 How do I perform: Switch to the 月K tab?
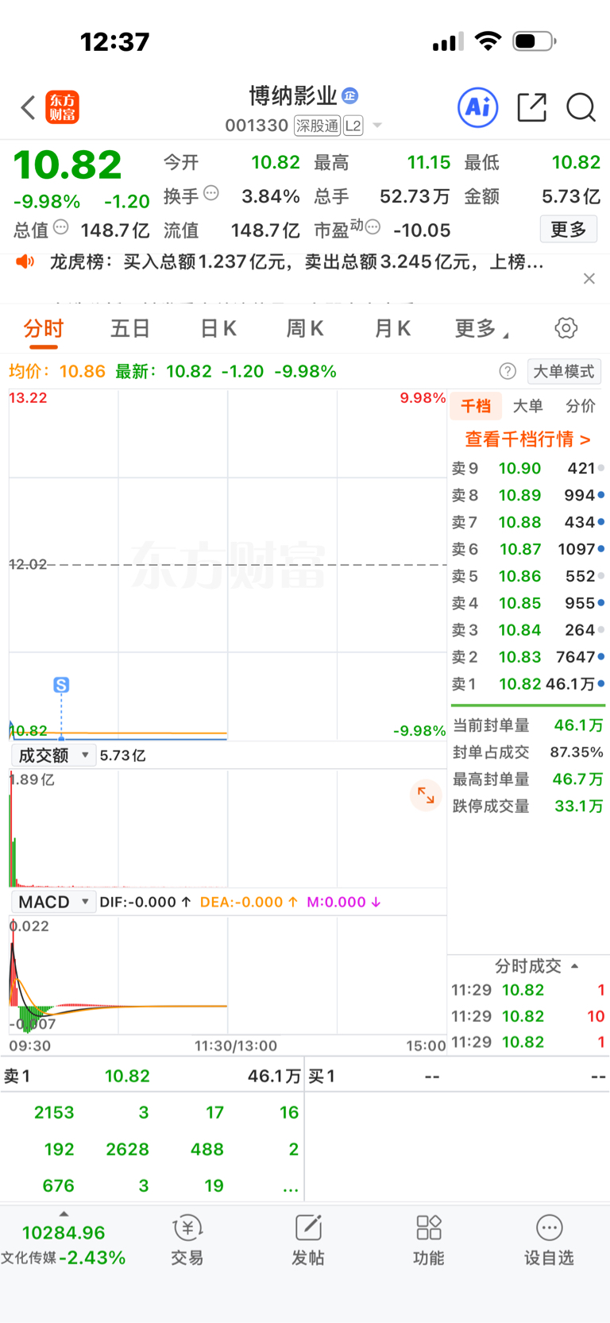click(392, 328)
